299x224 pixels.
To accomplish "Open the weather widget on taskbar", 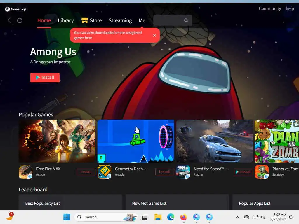I will click(x=10, y=217).
